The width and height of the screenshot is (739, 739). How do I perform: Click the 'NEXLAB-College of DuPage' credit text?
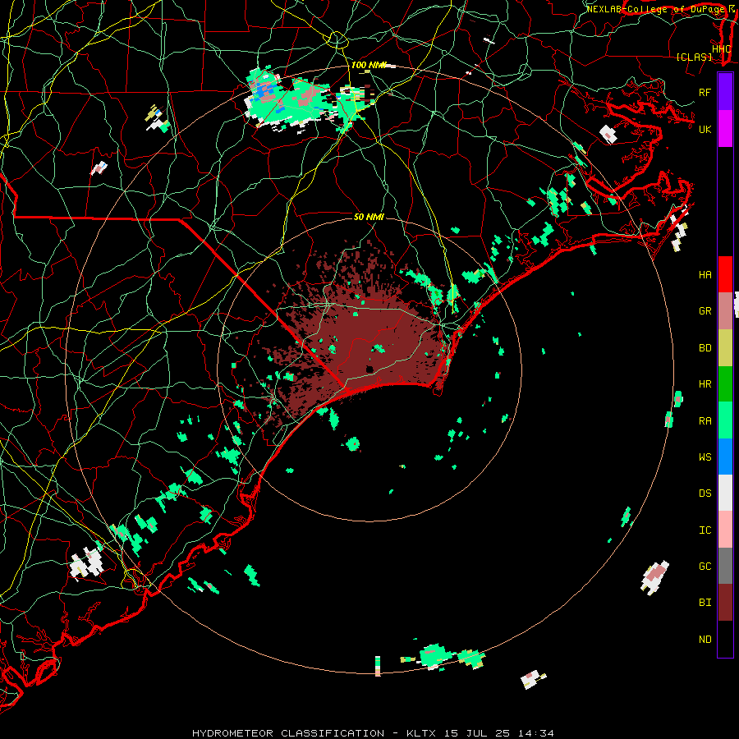[655, 9]
